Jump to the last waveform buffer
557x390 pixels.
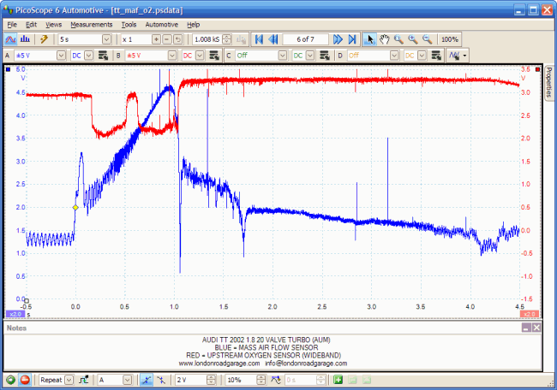352,39
